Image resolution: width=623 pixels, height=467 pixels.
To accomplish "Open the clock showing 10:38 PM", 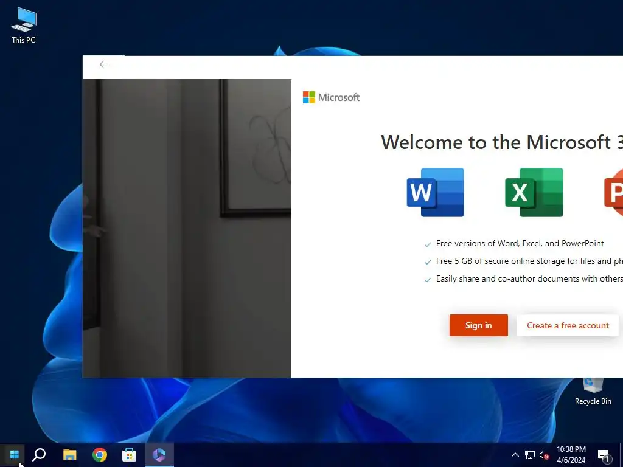I will tap(571, 455).
